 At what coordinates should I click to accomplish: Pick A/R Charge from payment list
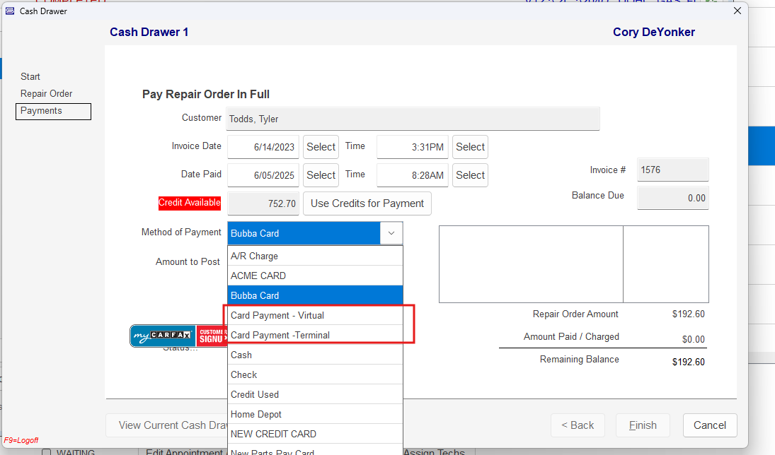(315, 256)
